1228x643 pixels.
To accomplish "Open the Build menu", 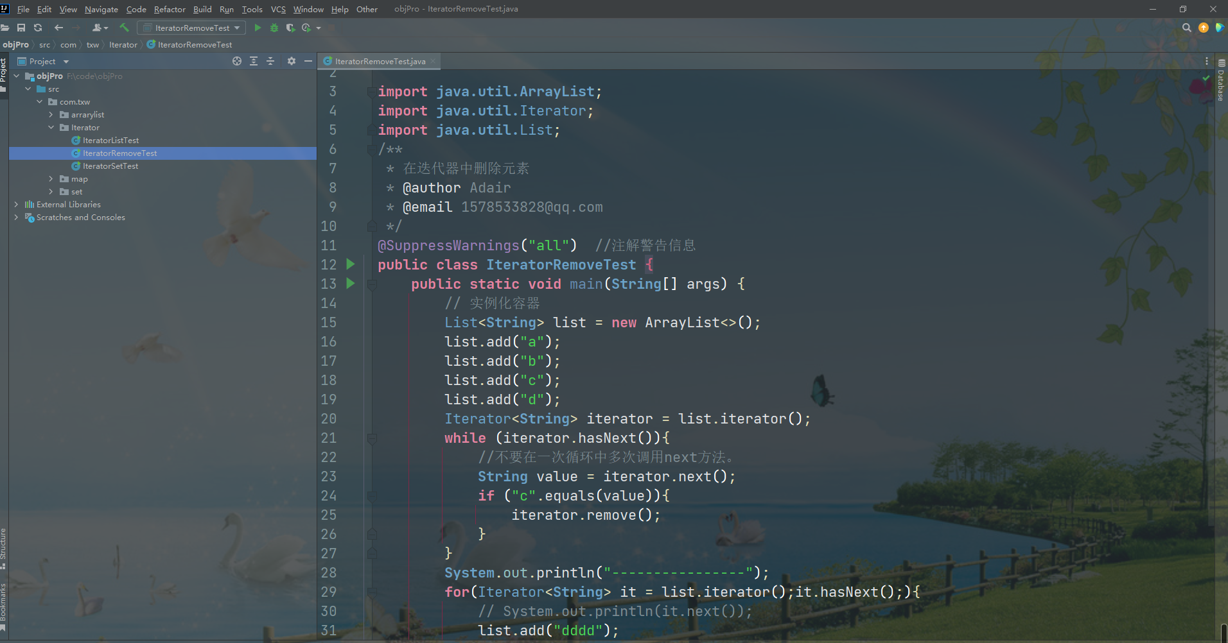I will click(x=202, y=9).
